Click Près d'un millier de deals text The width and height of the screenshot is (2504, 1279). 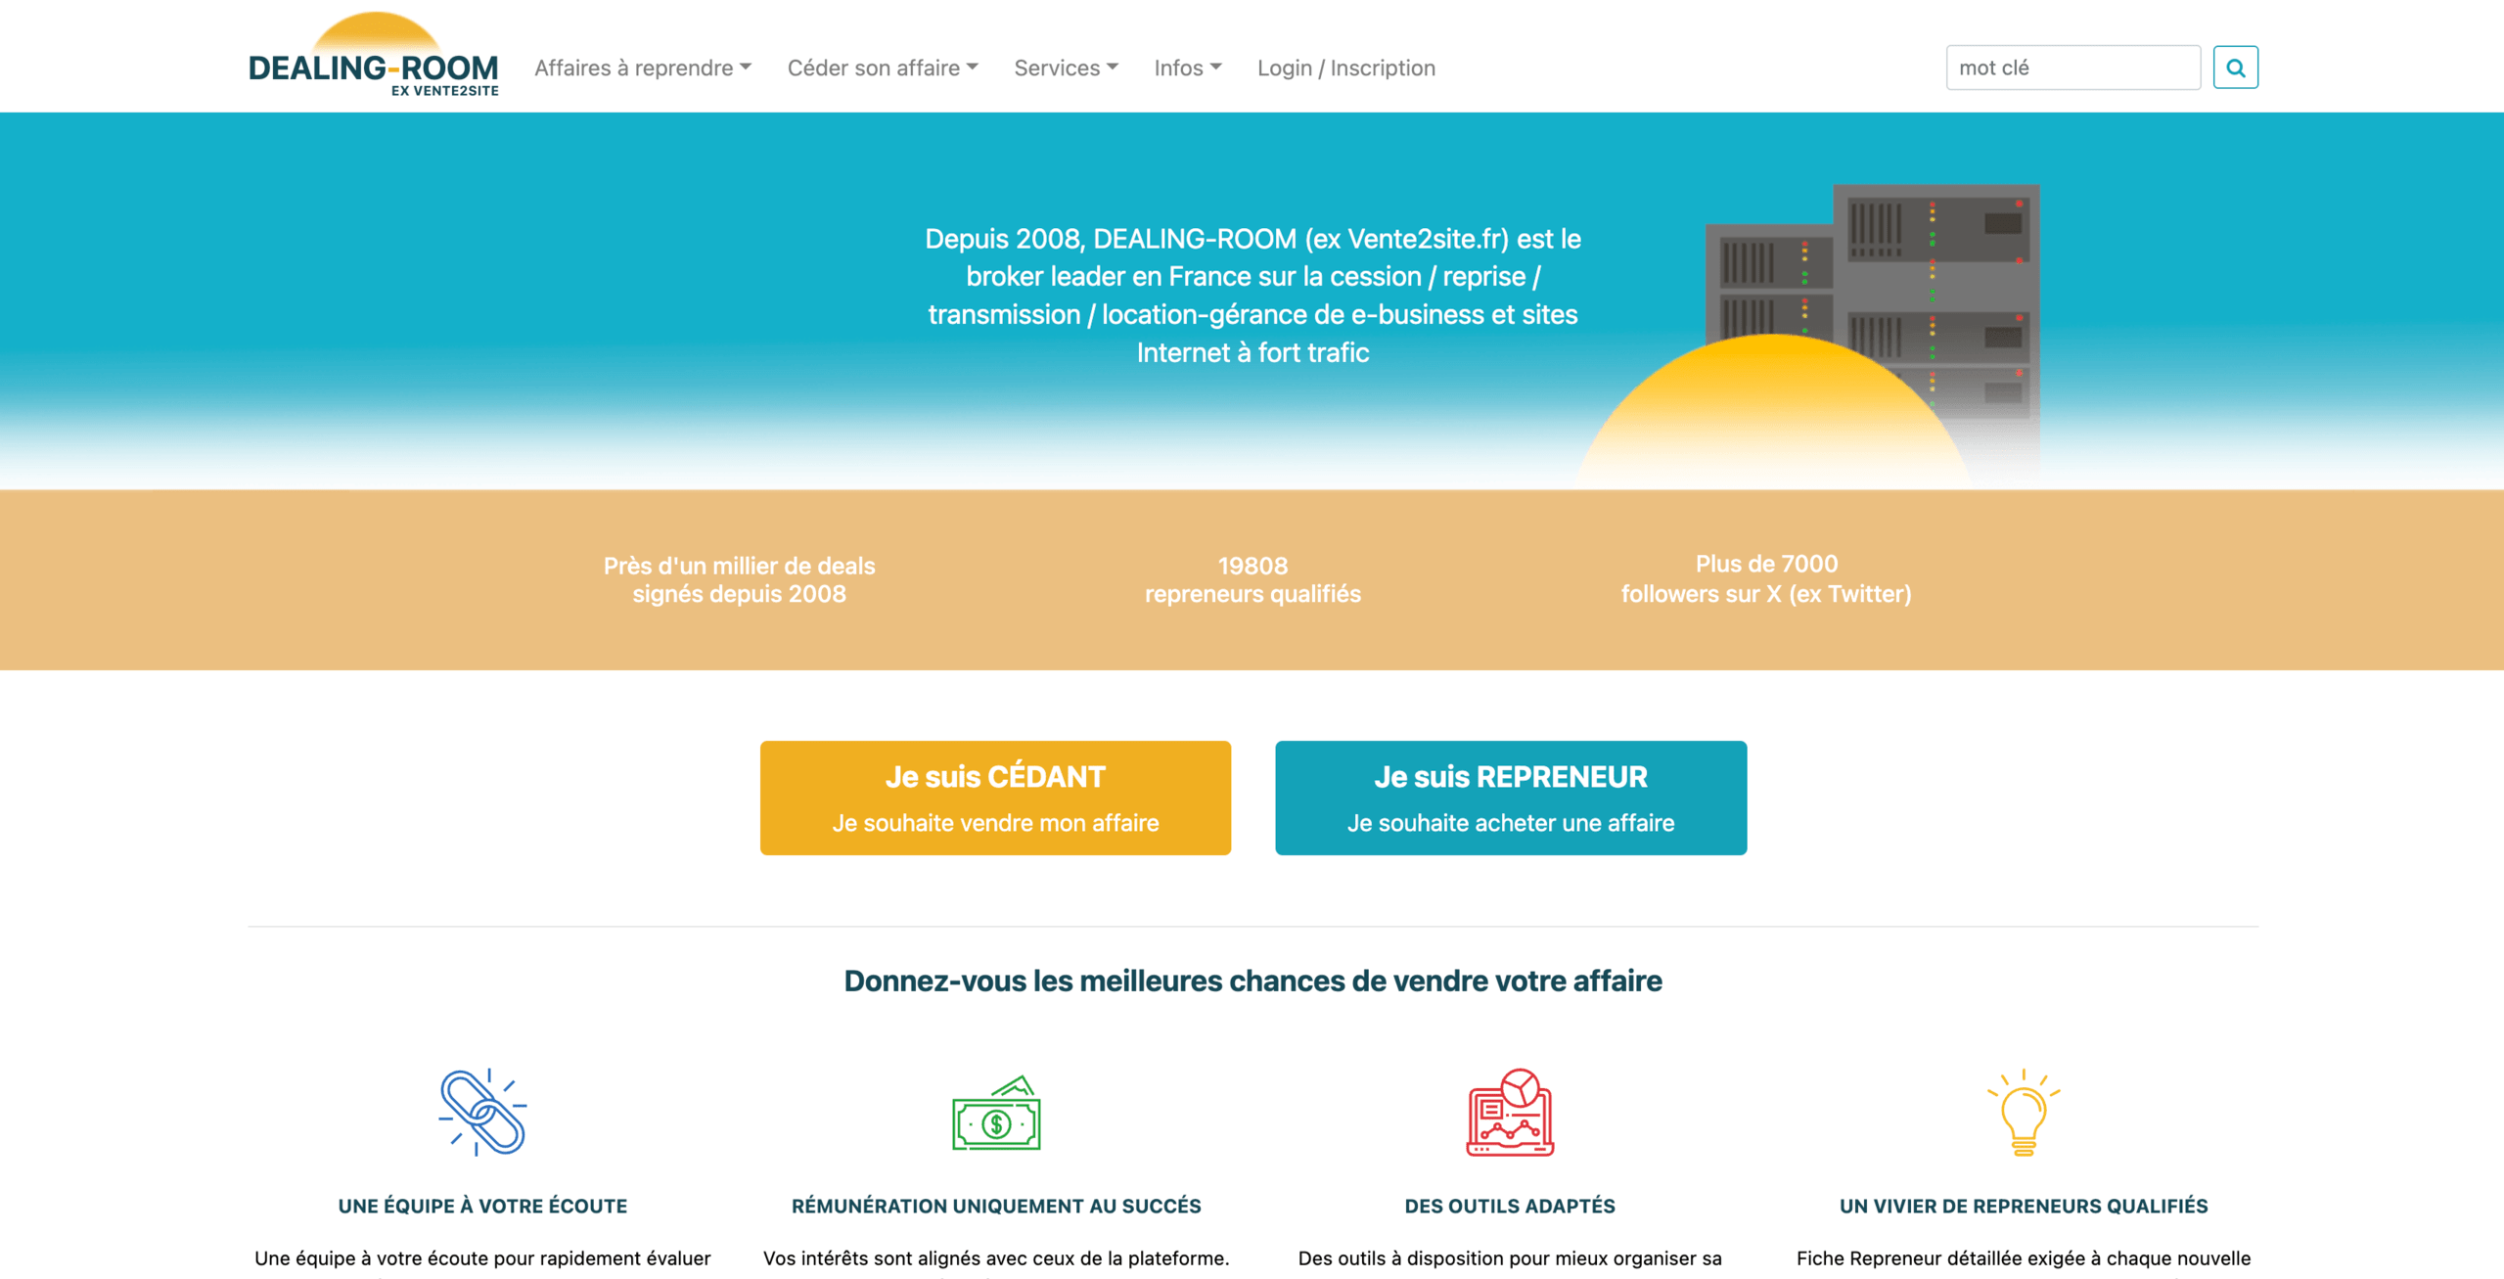coord(739,579)
